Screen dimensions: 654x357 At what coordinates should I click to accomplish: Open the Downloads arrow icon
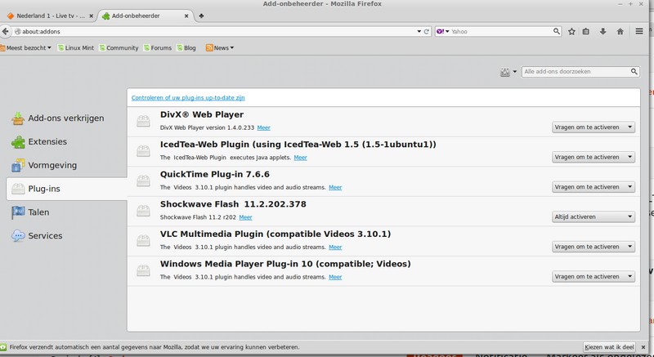coord(602,31)
